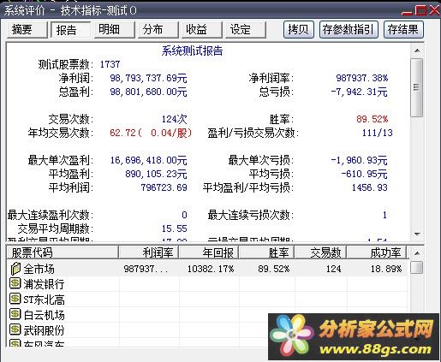The height and width of the screenshot is (362, 441).
Task: Click report scrollbar up arrow
Action: click(417, 50)
